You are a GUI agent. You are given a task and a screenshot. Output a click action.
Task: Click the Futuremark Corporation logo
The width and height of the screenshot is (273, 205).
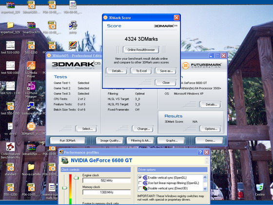[202, 65]
